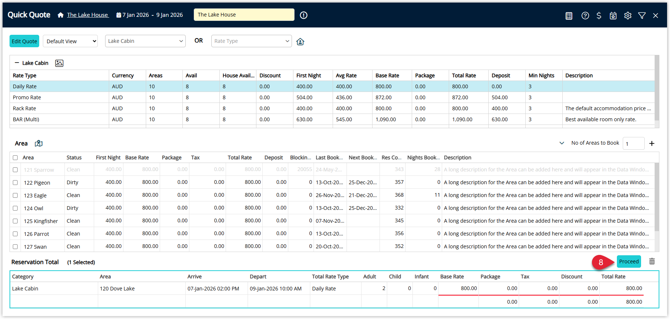Image resolution: width=670 pixels, height=319 pixels.
Task: Open the image icon beside Lake Cabin heading
Action: click(x=59, y=63)
